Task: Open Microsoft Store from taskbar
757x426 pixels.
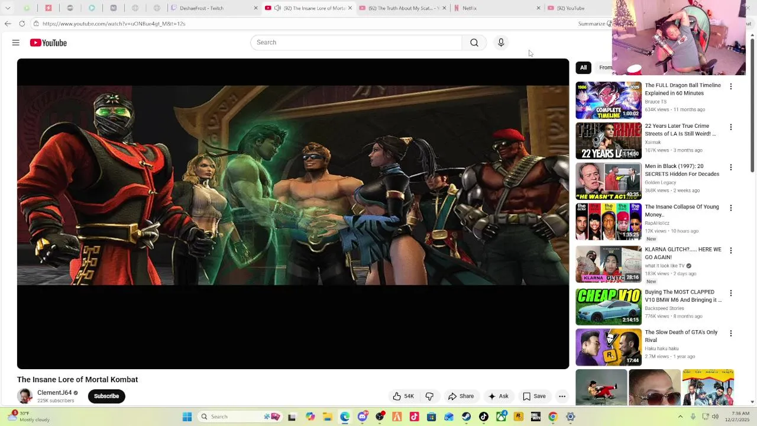Action: tap(432, 417)
